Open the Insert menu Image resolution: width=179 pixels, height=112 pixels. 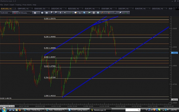point(12,5)
